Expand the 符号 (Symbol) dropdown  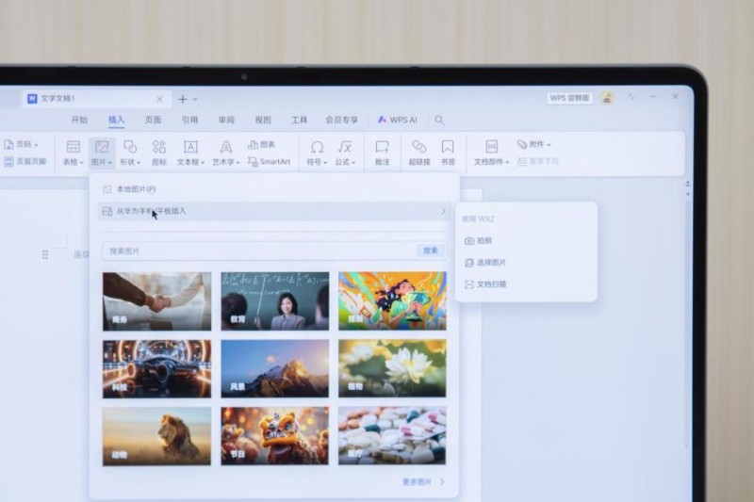(x=317, y=153)
